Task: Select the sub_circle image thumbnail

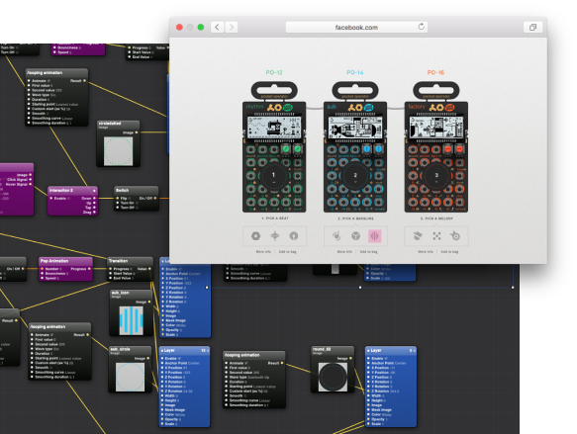Action: [x=130, y=377]
